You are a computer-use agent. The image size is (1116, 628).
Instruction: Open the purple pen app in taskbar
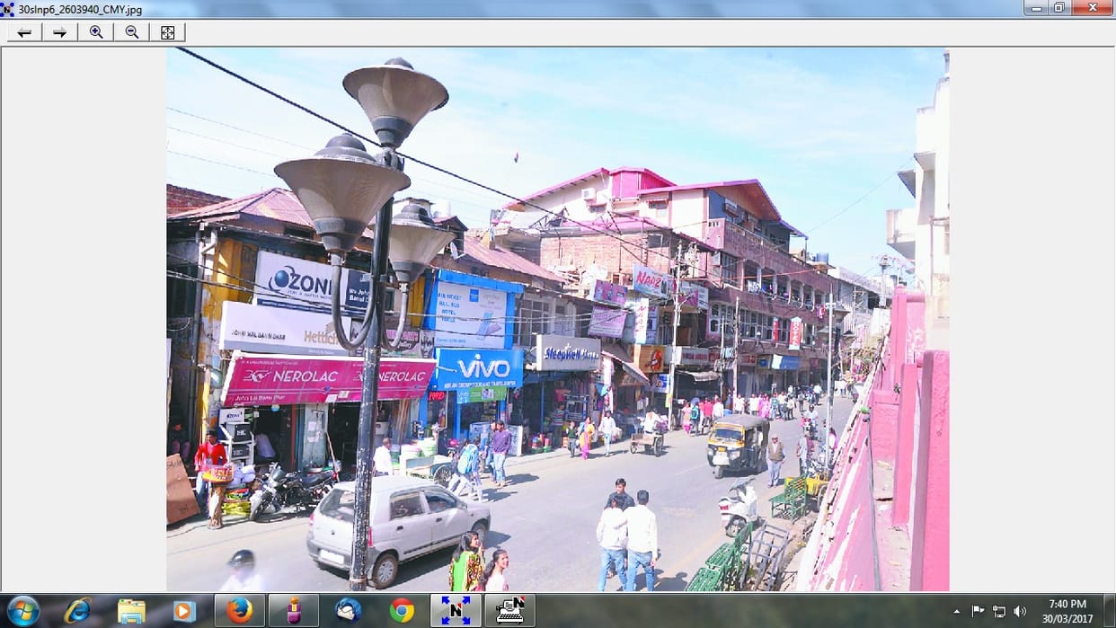(293, 611)
